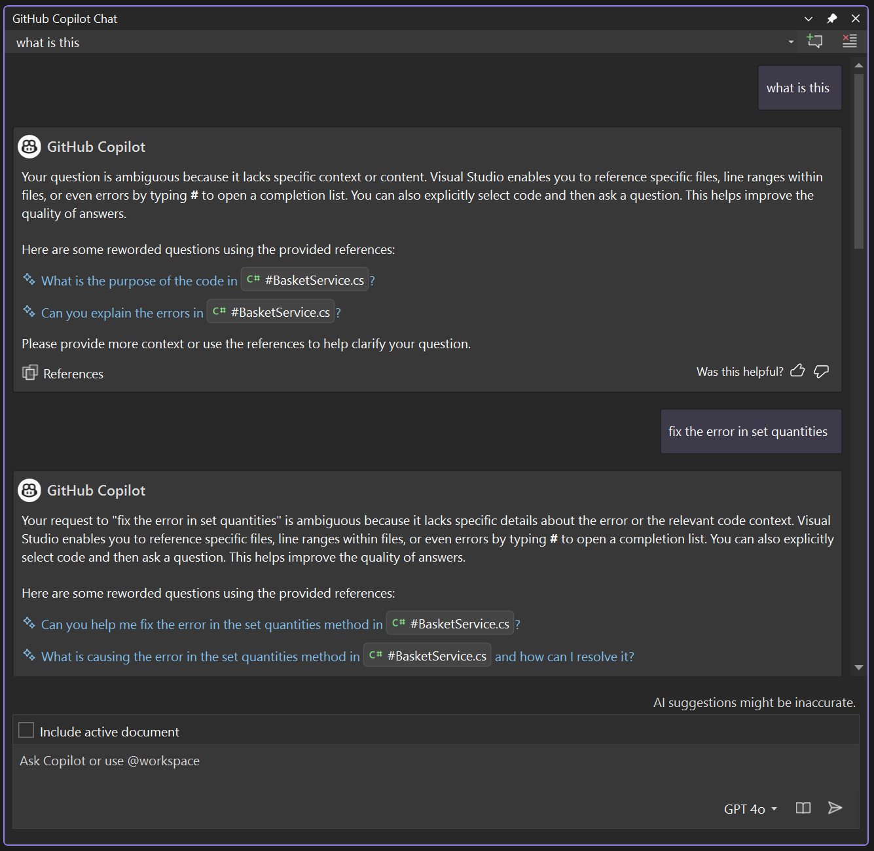
Task: Enable Include active document checkbox
Action: 26,731
